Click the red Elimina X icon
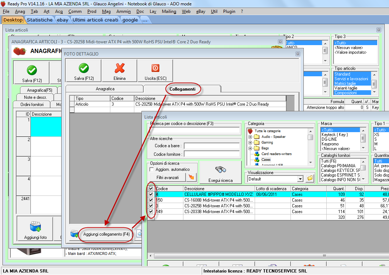This screenshot has width=389, height=275. coord(120,68)
